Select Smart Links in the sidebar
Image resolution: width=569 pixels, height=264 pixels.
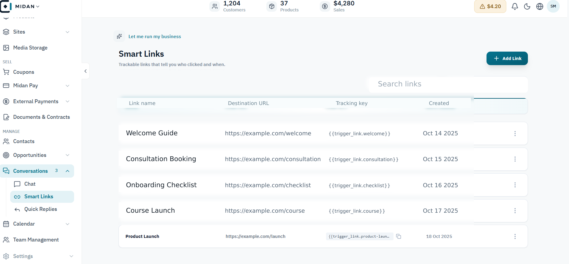click(42, 197)
